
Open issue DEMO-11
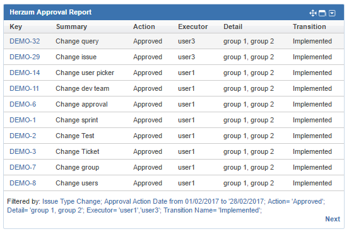(24, 88)
